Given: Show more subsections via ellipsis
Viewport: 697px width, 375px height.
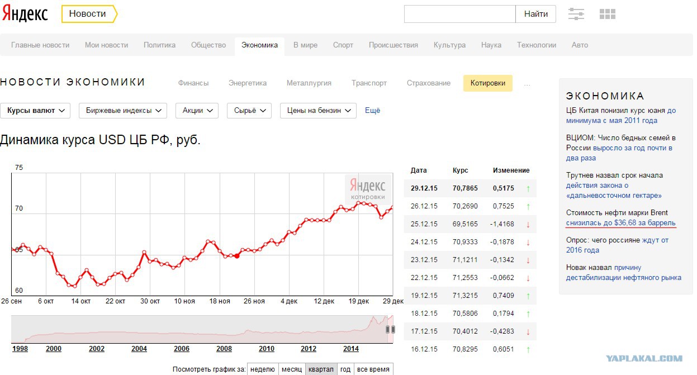Looking at the screenshot, I should coord(527,84).
